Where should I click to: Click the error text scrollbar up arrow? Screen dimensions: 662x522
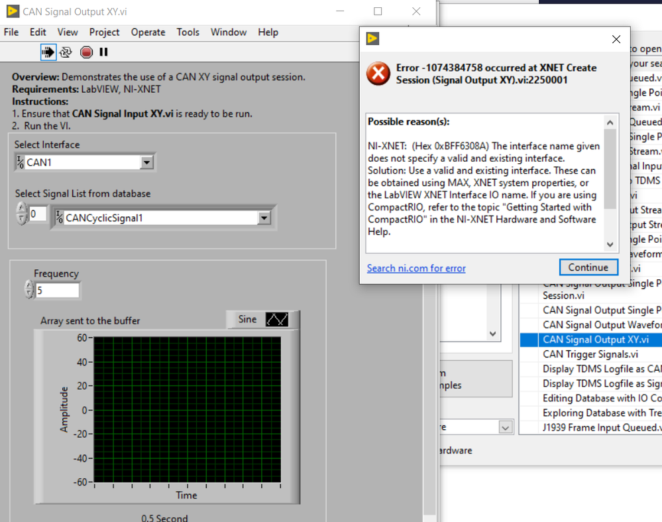coord(610,123)
